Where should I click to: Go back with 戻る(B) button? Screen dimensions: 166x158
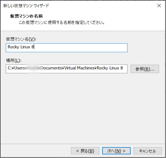tap(85, 151)
